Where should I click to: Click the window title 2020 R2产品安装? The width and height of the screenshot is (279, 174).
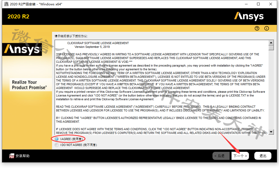[x=36, y=4]
